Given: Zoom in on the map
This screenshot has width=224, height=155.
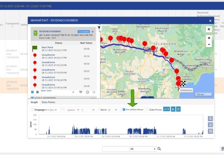Looking at the screenshot, I should pos(209,38).
